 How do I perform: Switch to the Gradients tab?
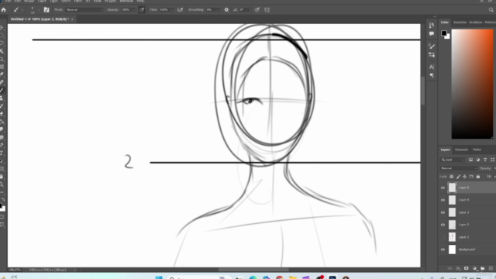click(475, 22)
